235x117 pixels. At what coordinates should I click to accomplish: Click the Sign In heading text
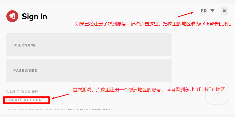[34, 16]
